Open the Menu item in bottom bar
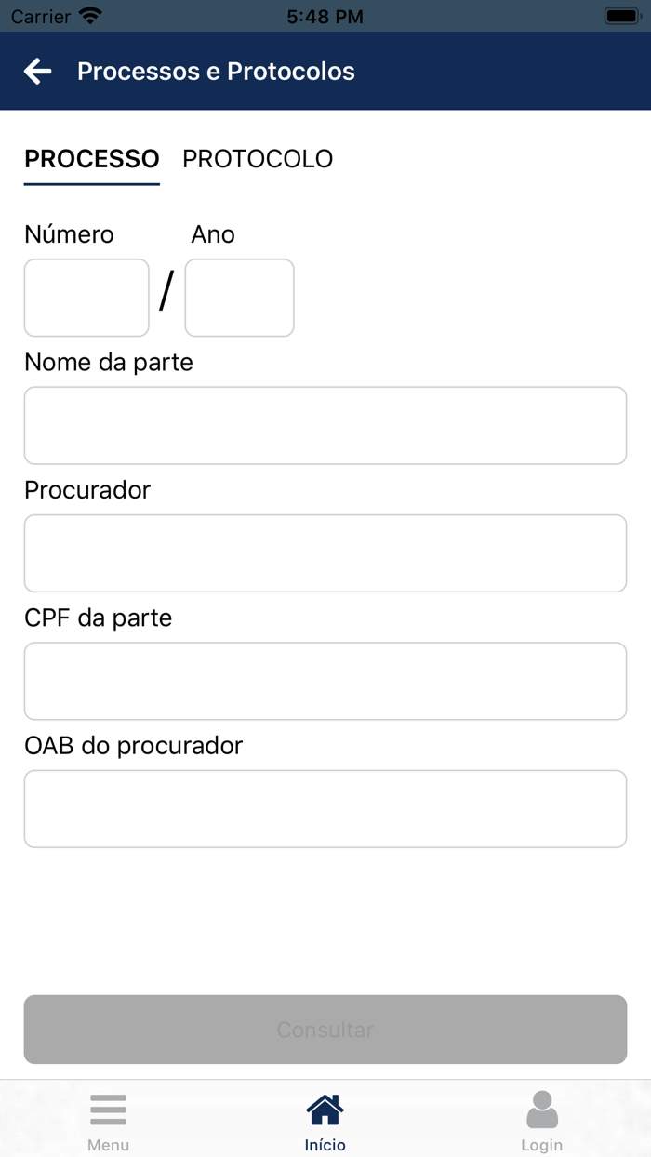This screenshot has width=651, height=1157. [108, 1120]
